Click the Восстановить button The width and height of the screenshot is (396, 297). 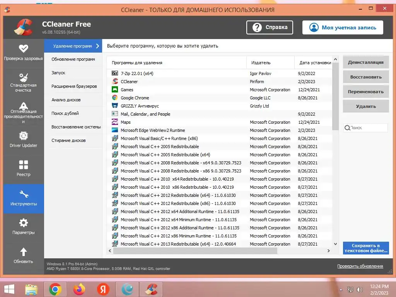click(366, 77)
